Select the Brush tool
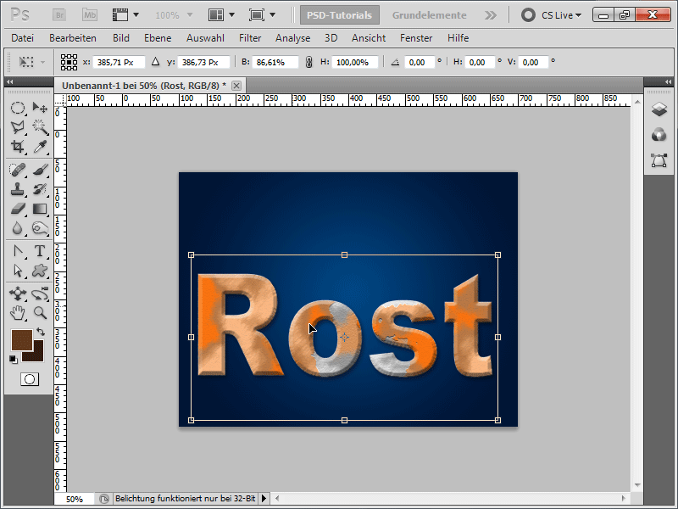Viewport: 678px width, 509px height. (x=40, y=169)
